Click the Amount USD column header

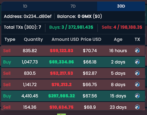tap(65, 39)
